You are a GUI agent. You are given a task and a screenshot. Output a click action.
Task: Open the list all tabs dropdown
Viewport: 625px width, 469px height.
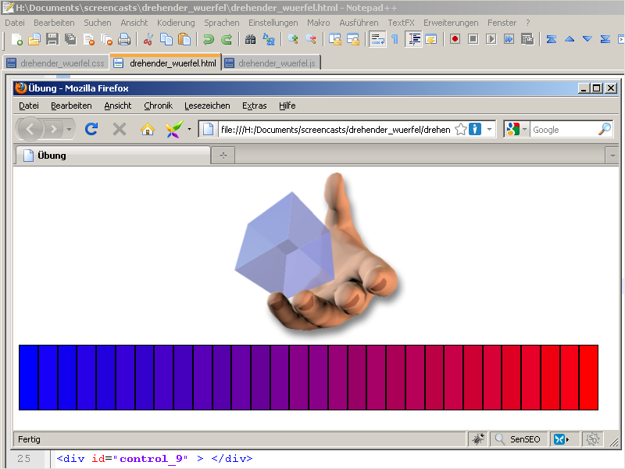[x=611, y=156]
